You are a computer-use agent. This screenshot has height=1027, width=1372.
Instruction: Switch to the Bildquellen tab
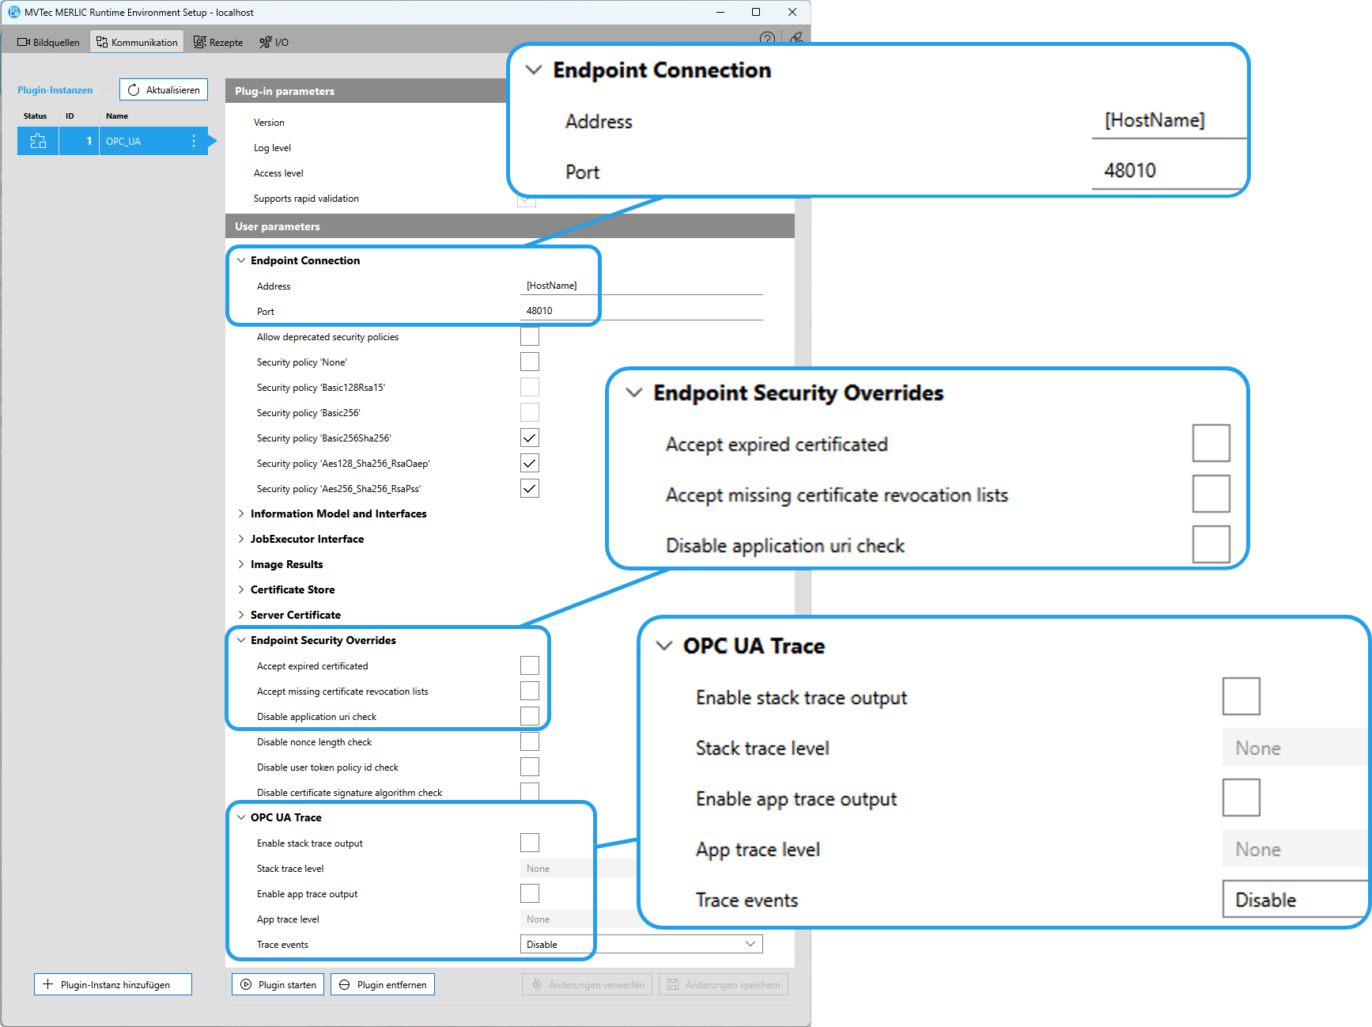(x=48, y=42)
